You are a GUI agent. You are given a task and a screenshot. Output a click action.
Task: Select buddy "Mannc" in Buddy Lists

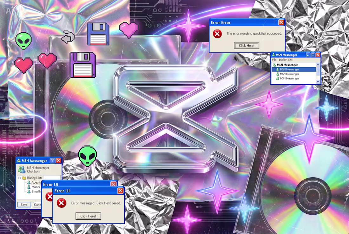(x=36, y=187)
